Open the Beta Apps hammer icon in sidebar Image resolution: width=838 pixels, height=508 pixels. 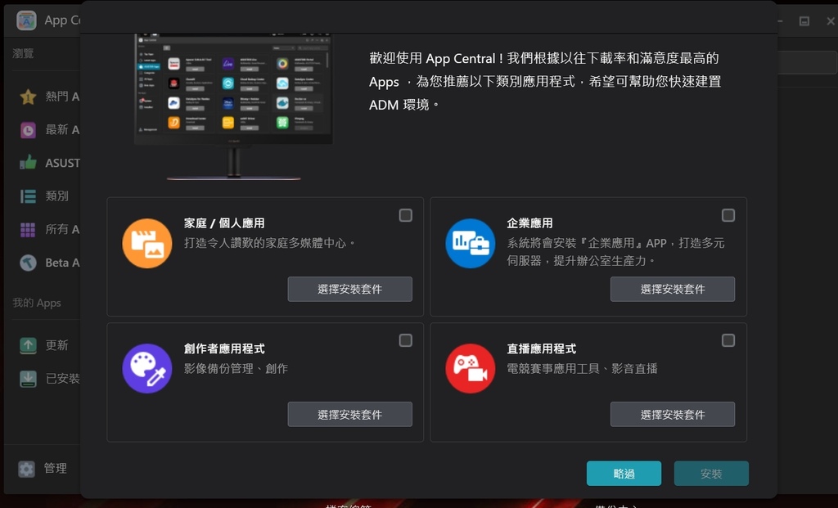point(28,263)
